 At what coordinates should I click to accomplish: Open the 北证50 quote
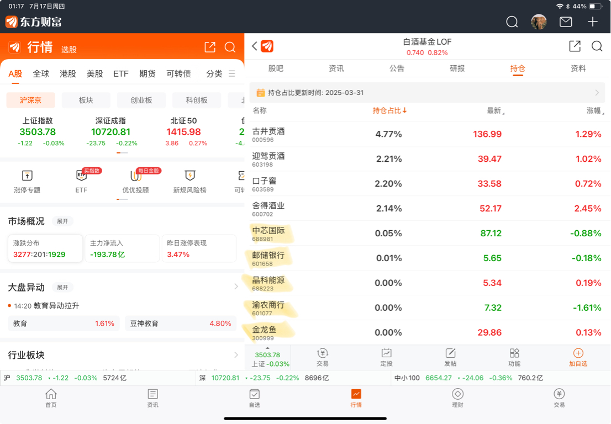coord(183,131)
